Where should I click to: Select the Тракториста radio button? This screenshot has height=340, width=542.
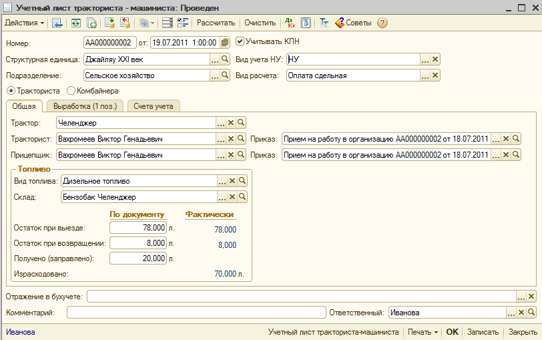tap(10, 91)
